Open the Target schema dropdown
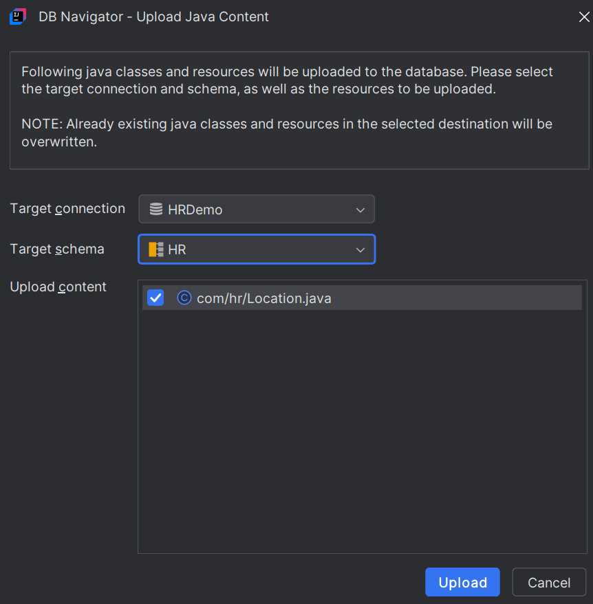593x604 pixels. tap(360, 249)
